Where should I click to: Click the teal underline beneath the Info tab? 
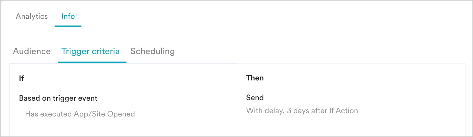click(68, 26)
